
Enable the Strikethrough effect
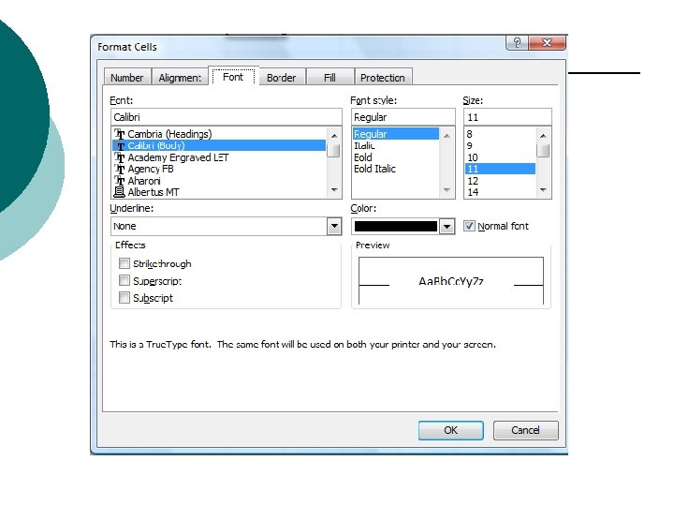click(125, 263)
